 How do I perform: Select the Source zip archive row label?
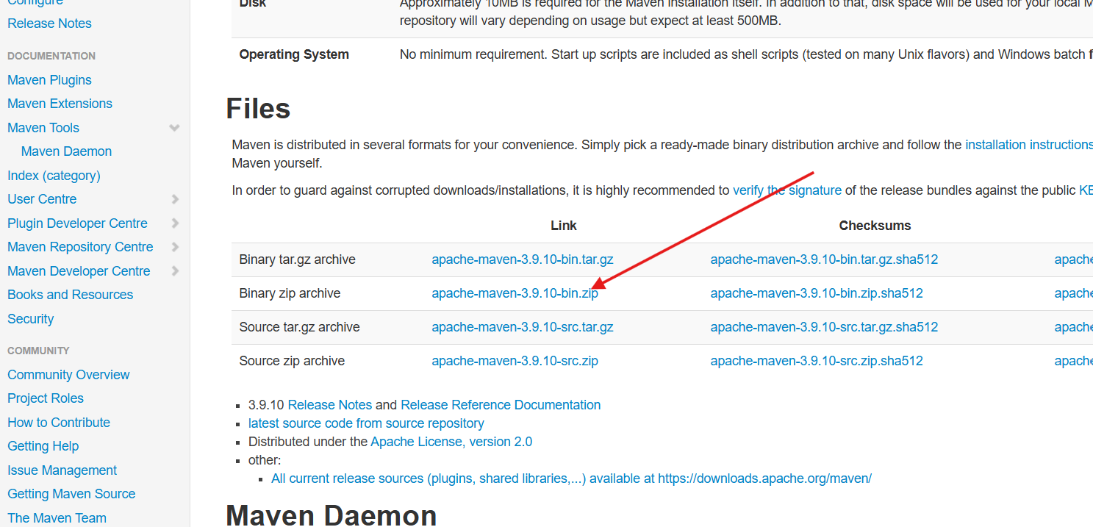(292, 361)
